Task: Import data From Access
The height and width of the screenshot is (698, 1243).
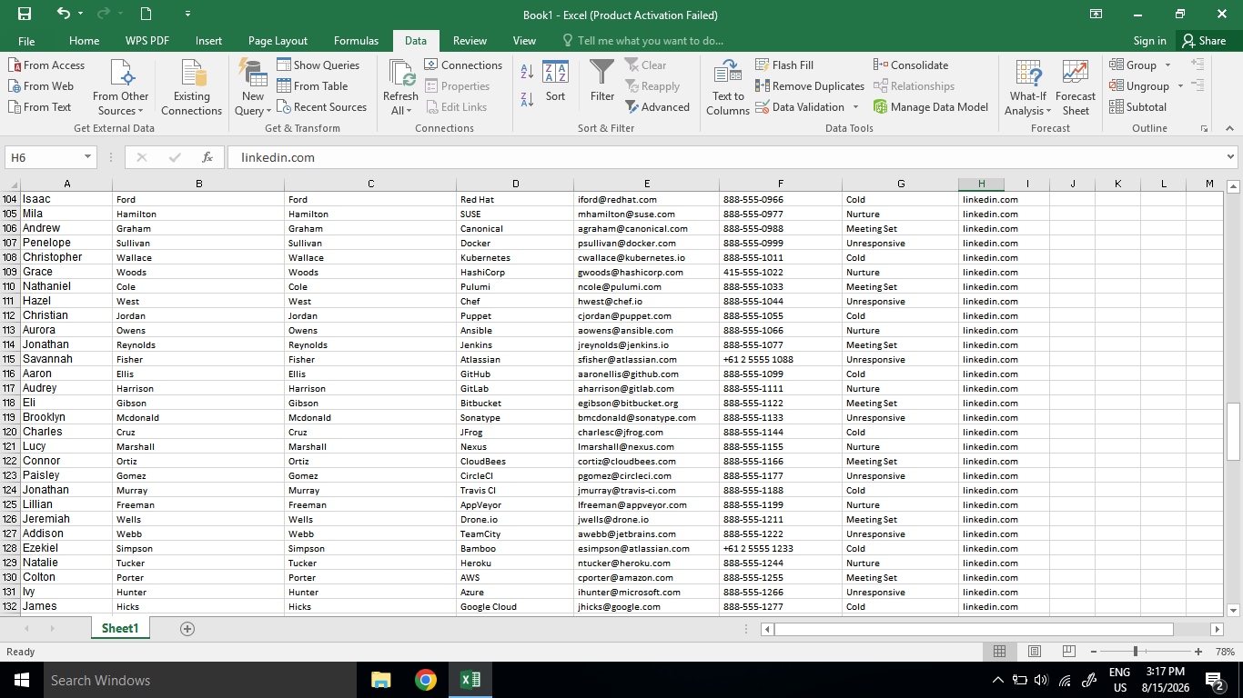Action: point(46,65)
